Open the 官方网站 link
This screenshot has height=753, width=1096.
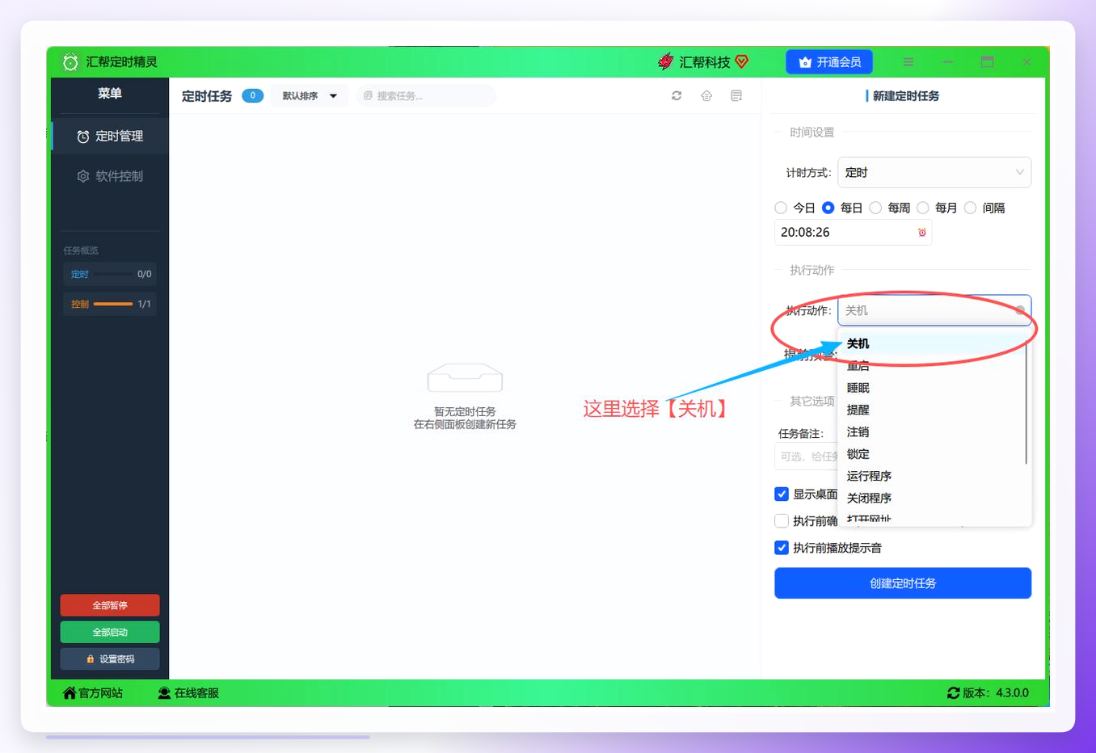(x=93, y=693)
